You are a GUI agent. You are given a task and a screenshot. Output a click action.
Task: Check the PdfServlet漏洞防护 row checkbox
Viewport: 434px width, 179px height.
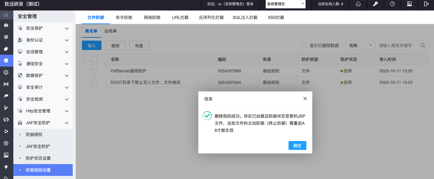[94, 71]
